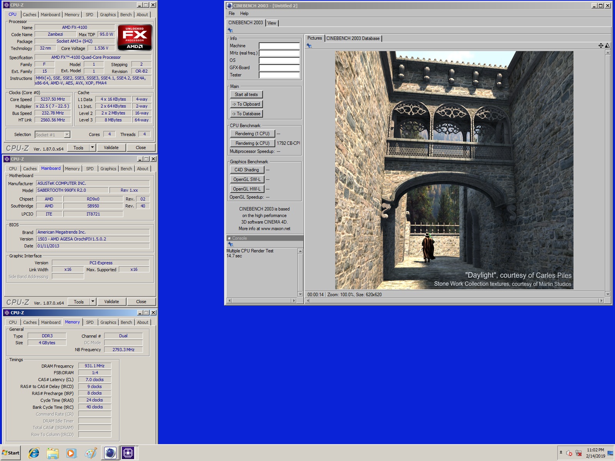Screen dimensions: 615x461
Task: Run Rendering (1 CPU) benchmark
Action: point(253,134)
